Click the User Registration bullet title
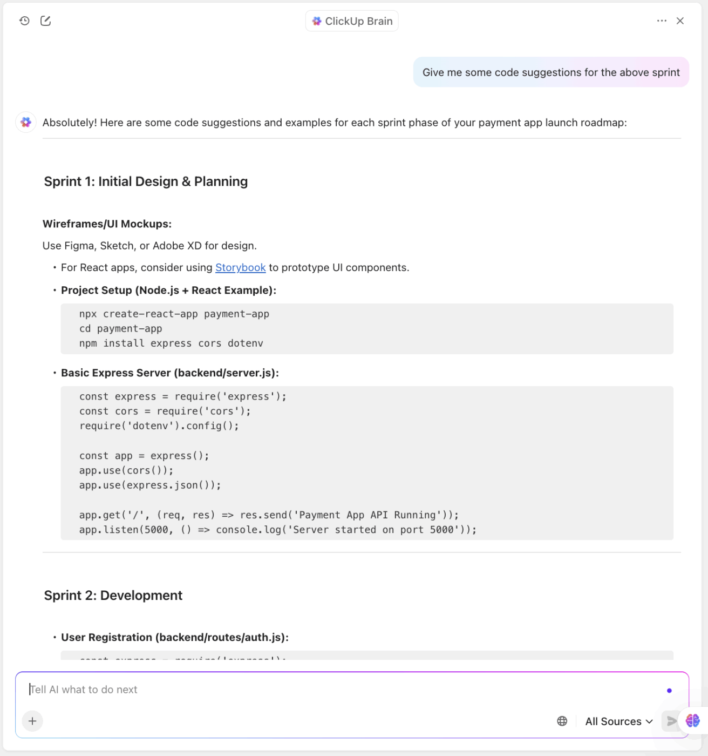The image size is (708, 756). (x=175, y=638)
